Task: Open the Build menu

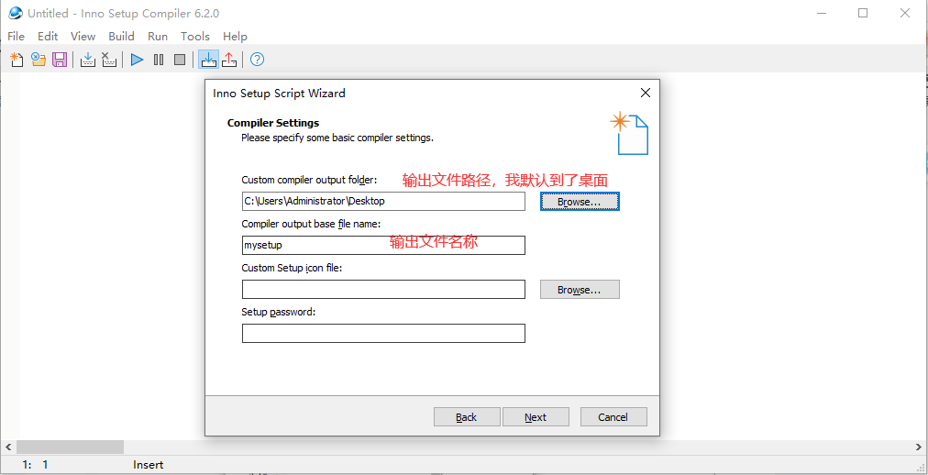Action: click(121, 36)
